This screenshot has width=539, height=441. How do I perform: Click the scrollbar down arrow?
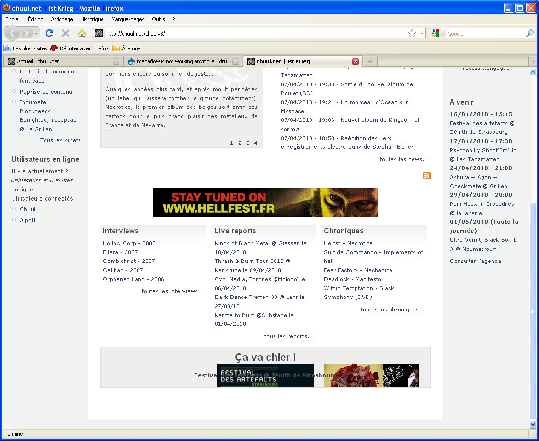tap(533, 424)
